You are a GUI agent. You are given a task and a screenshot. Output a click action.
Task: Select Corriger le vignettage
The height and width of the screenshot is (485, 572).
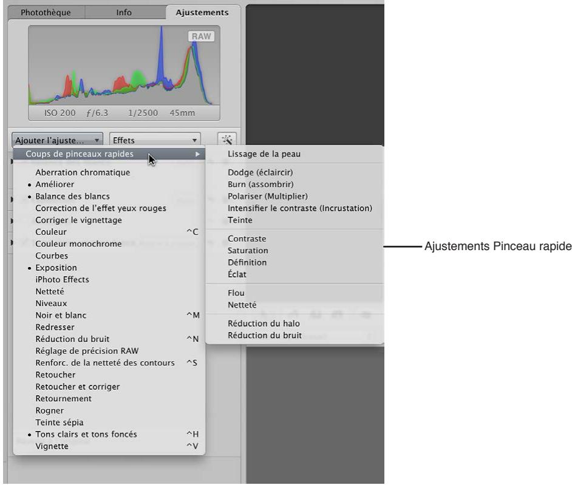(109, 220)
